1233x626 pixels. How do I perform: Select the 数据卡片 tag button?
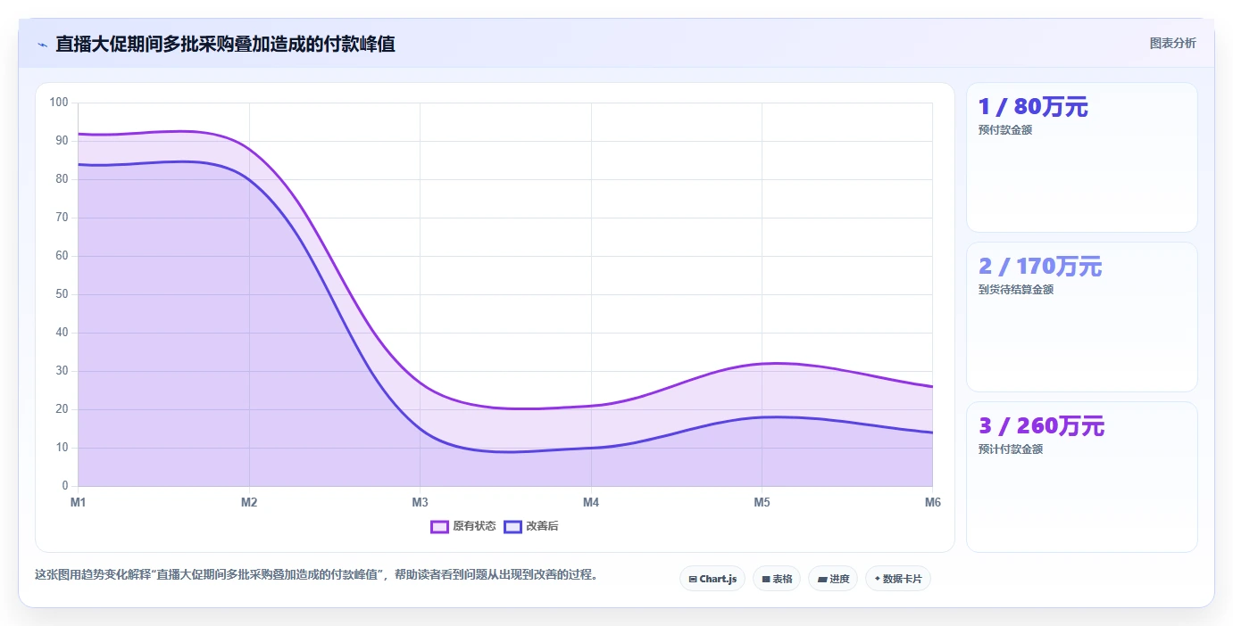click(898, 579)
